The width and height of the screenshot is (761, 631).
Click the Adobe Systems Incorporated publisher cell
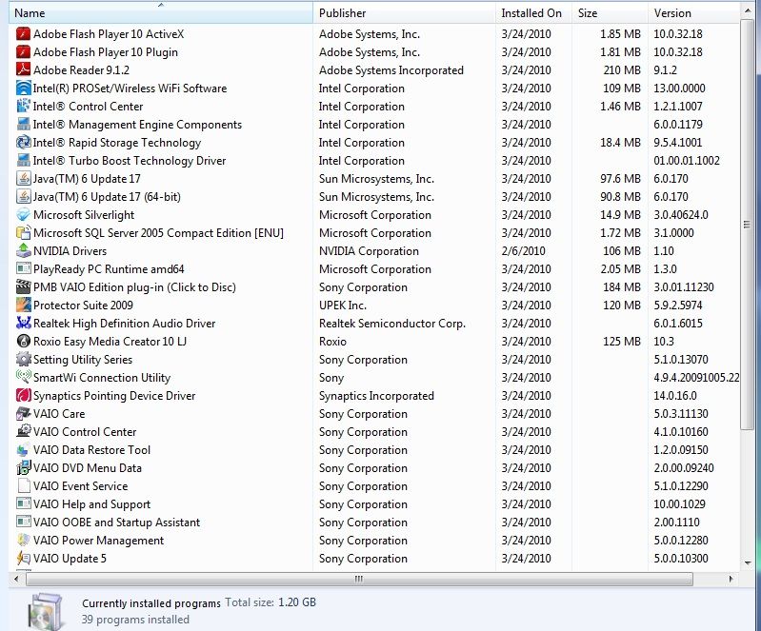click(x=391, y=70)
